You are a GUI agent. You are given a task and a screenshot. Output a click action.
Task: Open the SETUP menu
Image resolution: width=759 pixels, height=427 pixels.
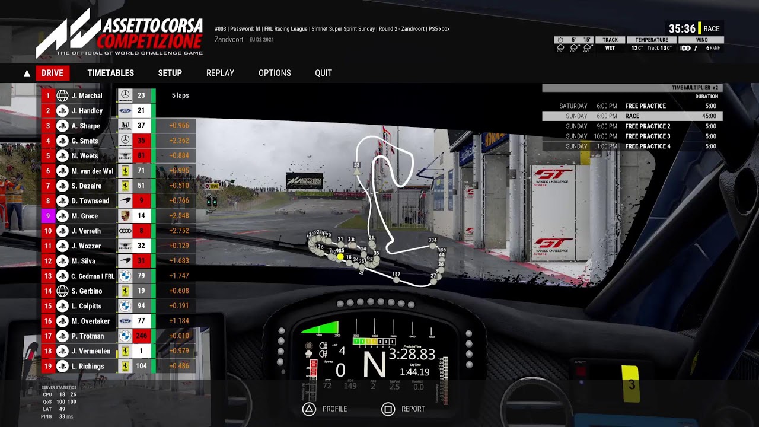pyautogui.click(x=170, y=73)
